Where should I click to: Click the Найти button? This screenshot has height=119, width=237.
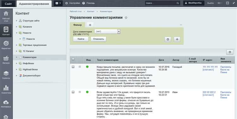81,39
